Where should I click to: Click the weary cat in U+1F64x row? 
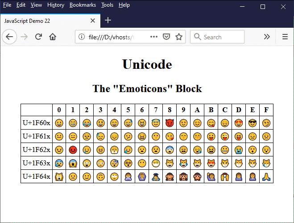click(59, 177)
